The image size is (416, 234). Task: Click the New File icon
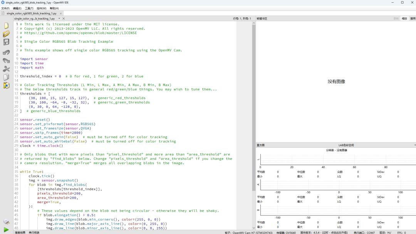point(6,25)
